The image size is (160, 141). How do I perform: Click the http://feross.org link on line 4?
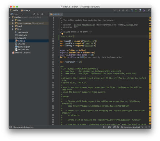point(128,25)
